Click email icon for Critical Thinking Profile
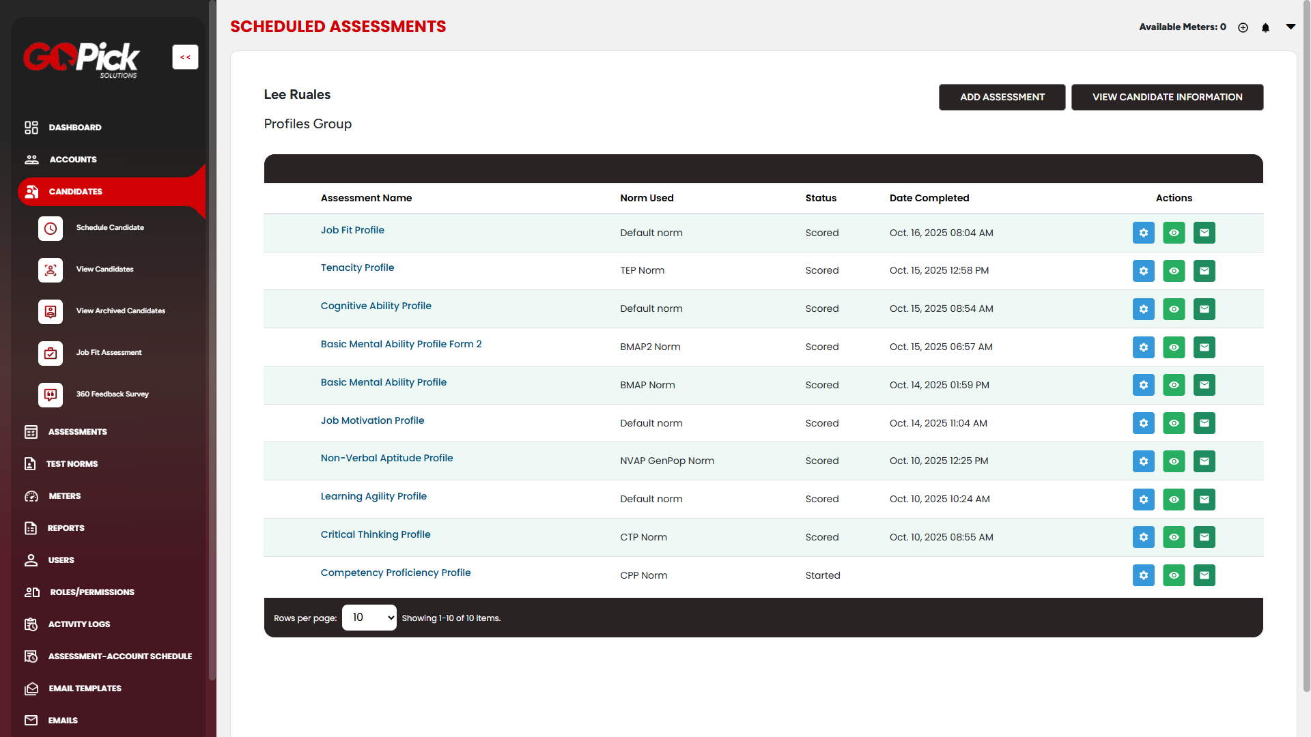 (x=1204, y=537)
